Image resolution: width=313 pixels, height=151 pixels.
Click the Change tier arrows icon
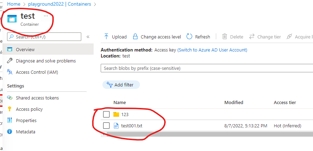pyautogui.click(x=252, y=36)
